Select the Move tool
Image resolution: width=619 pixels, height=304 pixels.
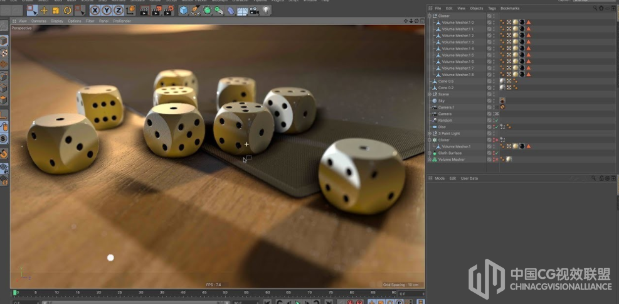(x=44, y=11)
